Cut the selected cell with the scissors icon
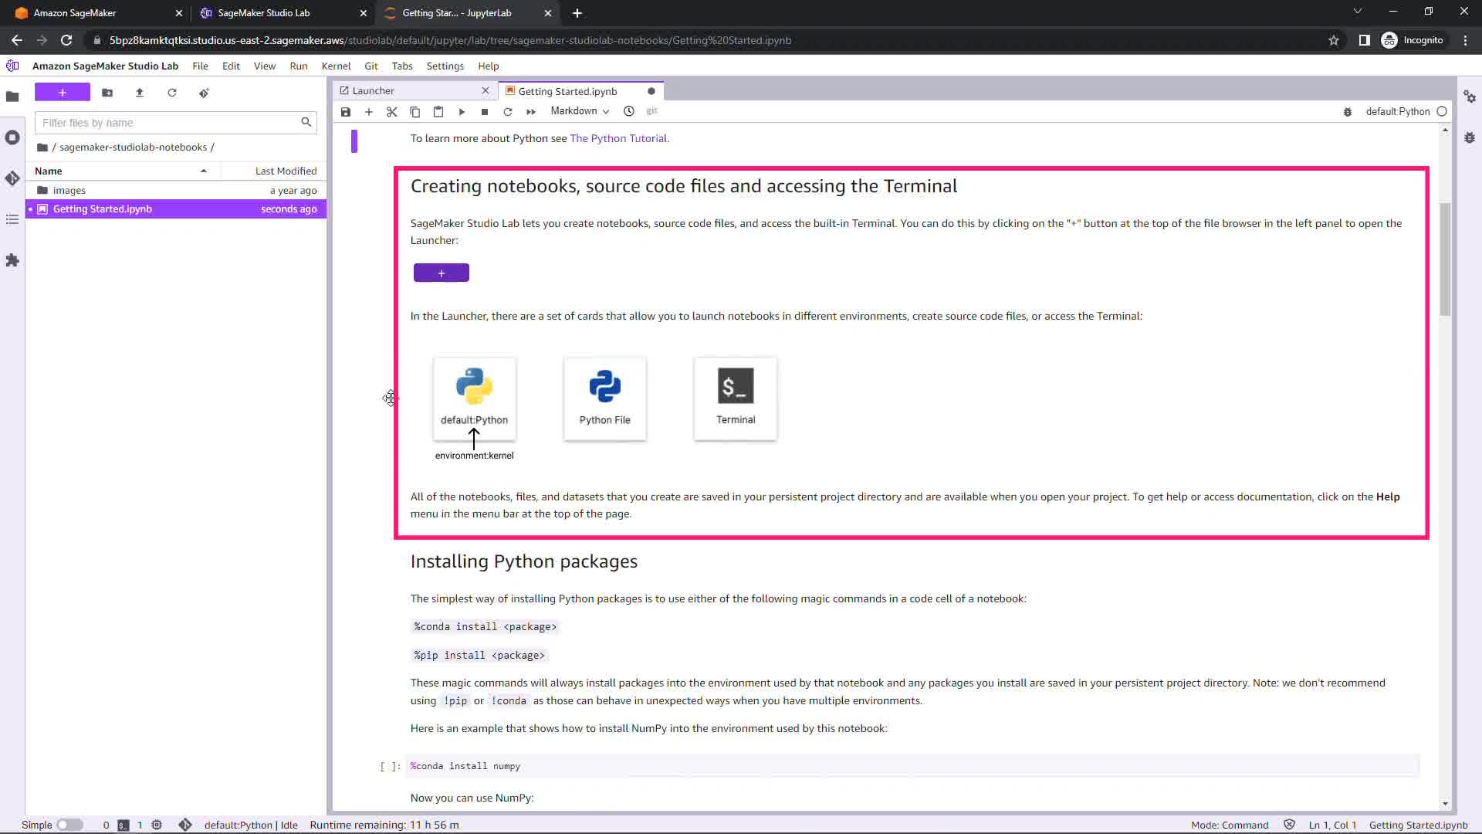This screenshot has height=834, width=1482. [x=392, y=112]
